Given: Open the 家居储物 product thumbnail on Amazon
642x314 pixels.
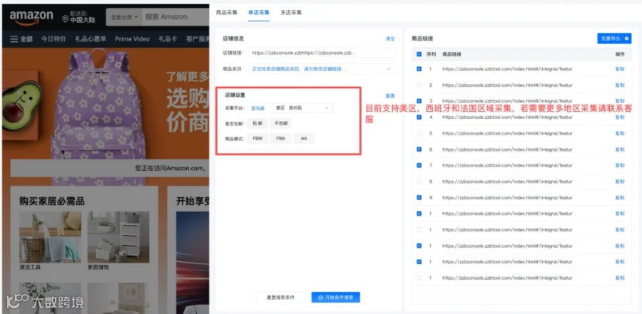Looking at the screenshot, I should [118, 237].
